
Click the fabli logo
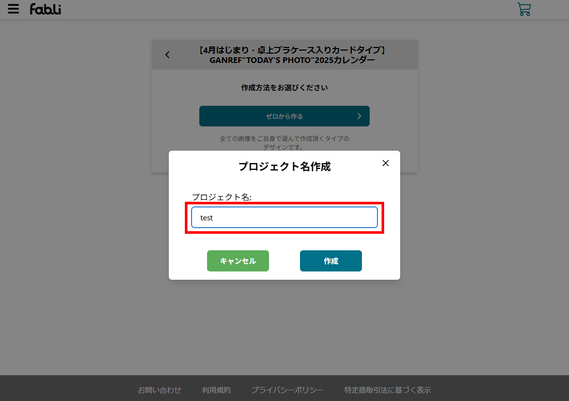(x=45, y=9)
